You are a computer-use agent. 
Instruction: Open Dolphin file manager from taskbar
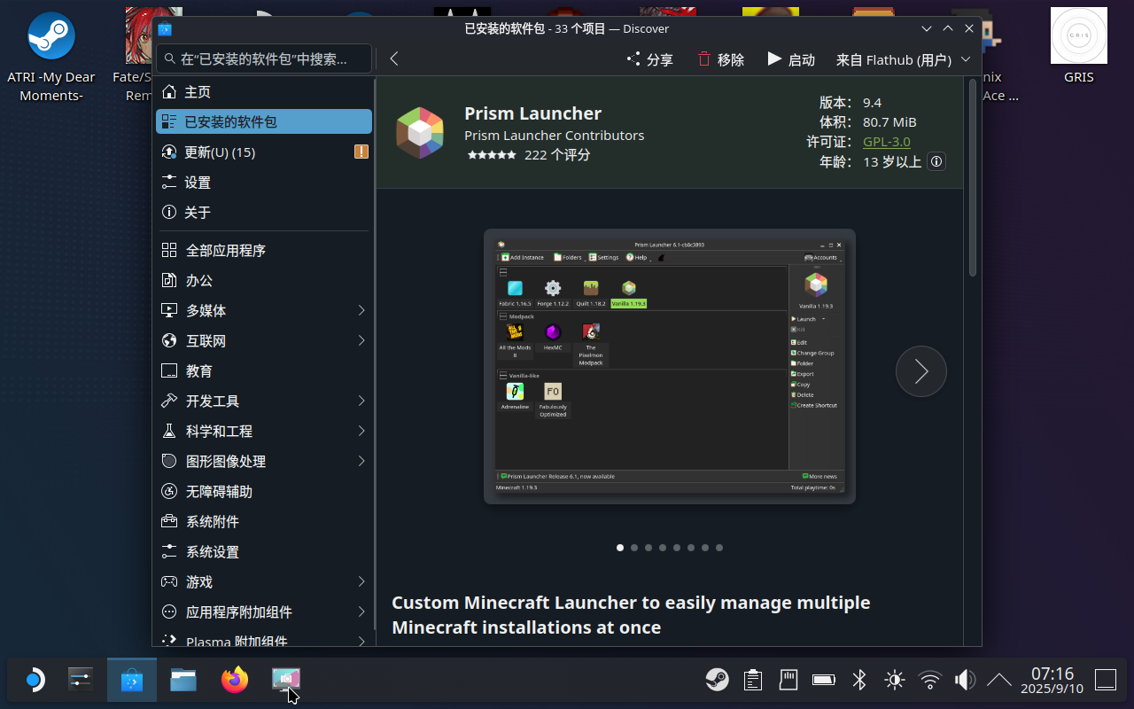tap(183, 680)
